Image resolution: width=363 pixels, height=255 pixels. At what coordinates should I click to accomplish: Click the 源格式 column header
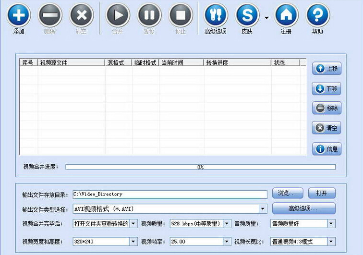[x=118, y=62]
